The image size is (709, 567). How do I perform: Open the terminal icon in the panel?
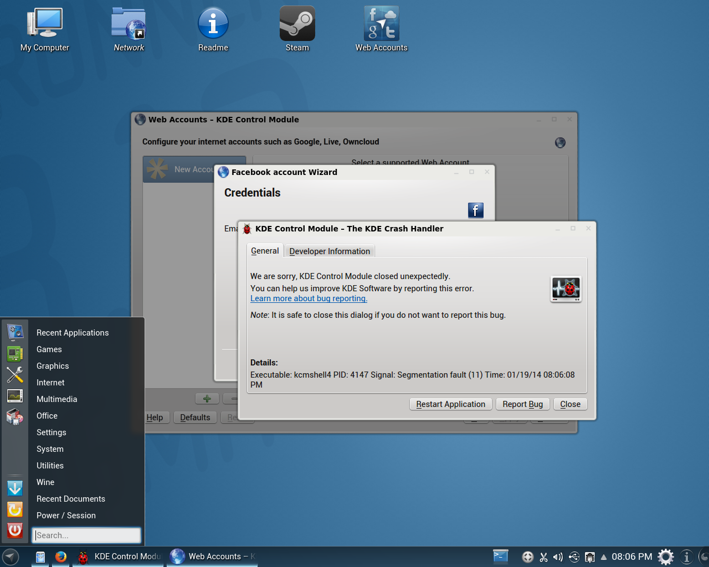click(x=501, y=556)
